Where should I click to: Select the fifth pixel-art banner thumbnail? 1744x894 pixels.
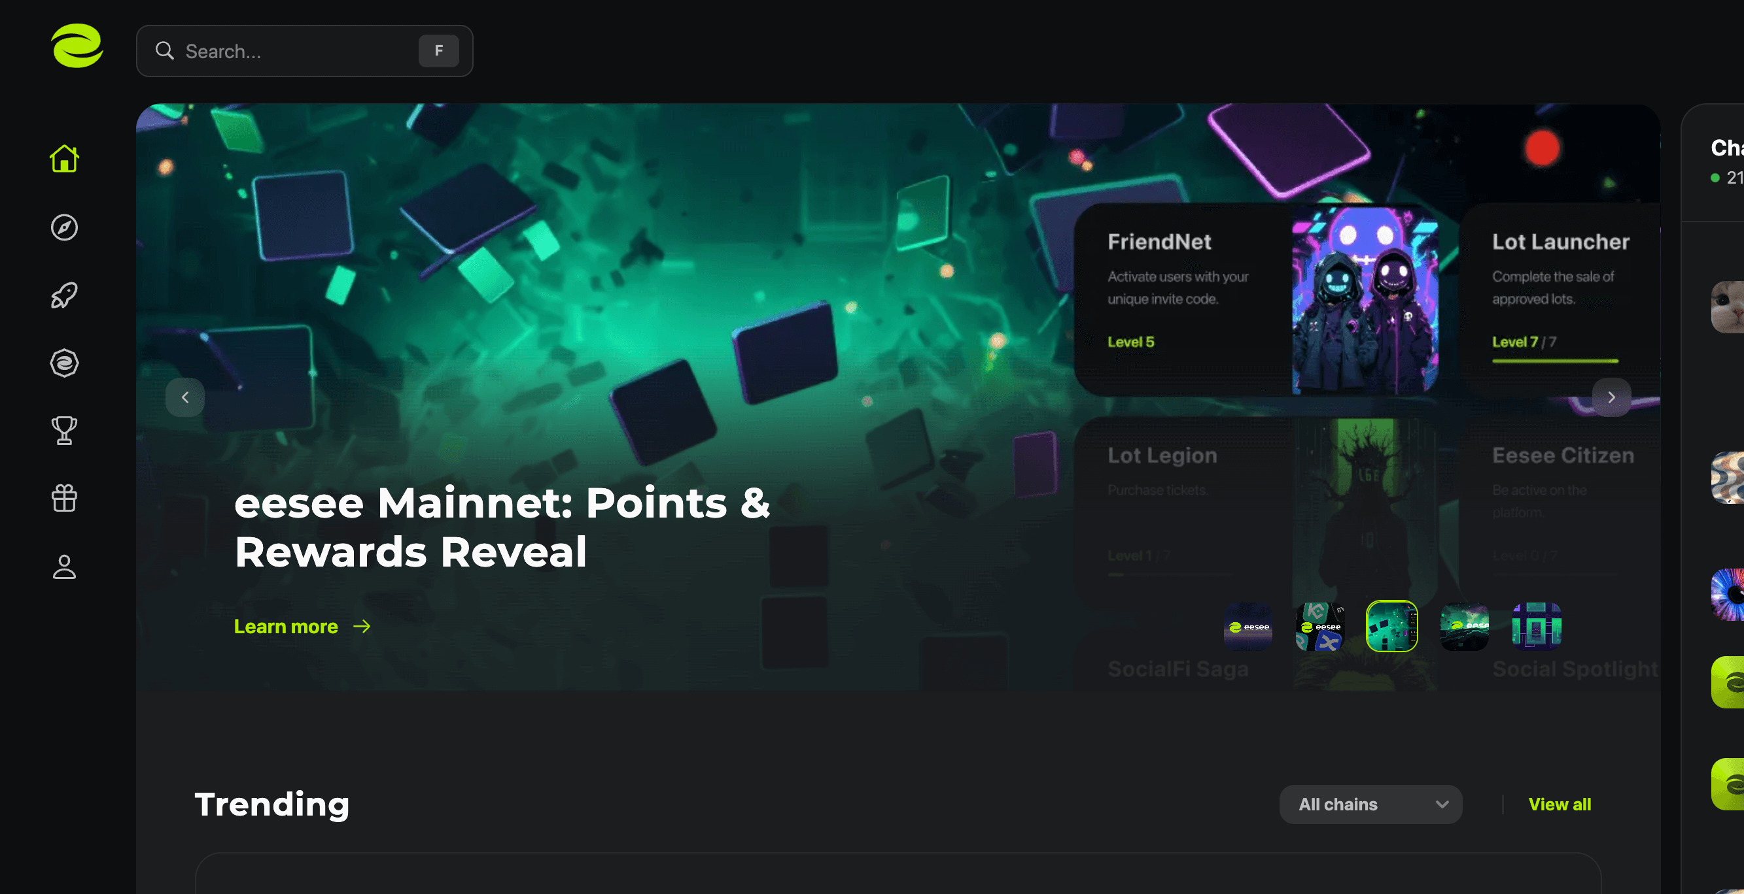1536,626
